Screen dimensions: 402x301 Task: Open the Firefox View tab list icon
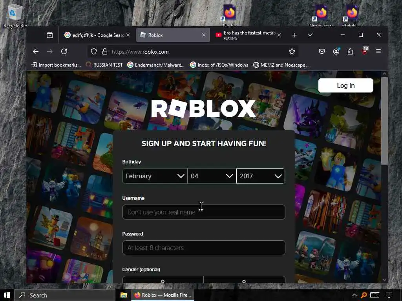coord(50,35)
